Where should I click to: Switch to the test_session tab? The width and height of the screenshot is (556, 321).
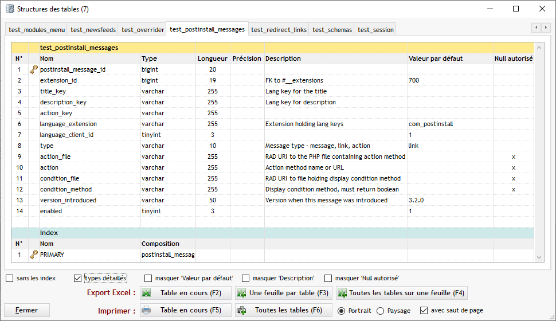(375, 30)
